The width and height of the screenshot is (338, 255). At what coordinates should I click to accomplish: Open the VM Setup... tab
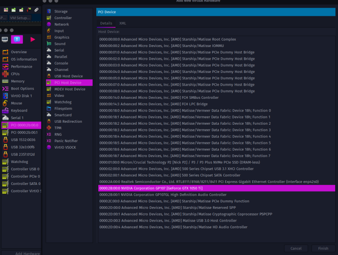pos(20,18)
